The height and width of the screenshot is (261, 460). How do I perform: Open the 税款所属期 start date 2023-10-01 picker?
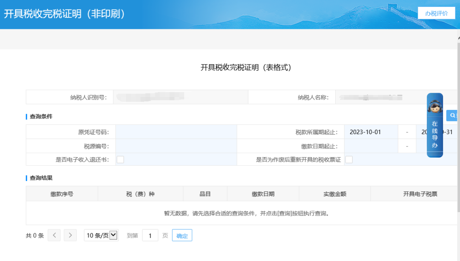(371, 132)
